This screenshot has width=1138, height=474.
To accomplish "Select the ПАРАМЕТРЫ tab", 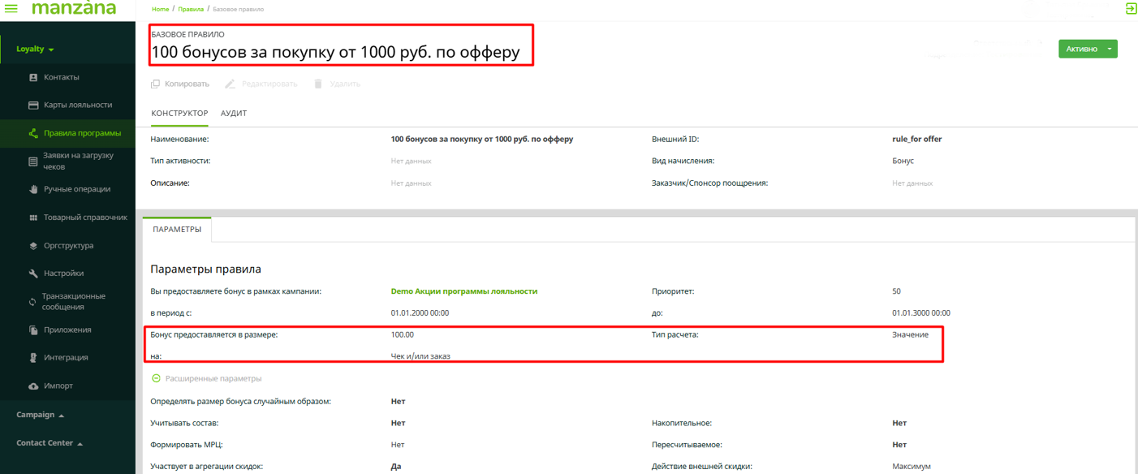I will coord(177,230).
